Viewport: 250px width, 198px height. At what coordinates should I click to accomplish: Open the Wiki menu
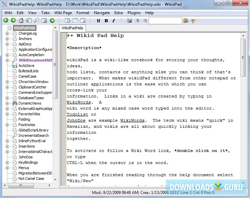point(8,13)
